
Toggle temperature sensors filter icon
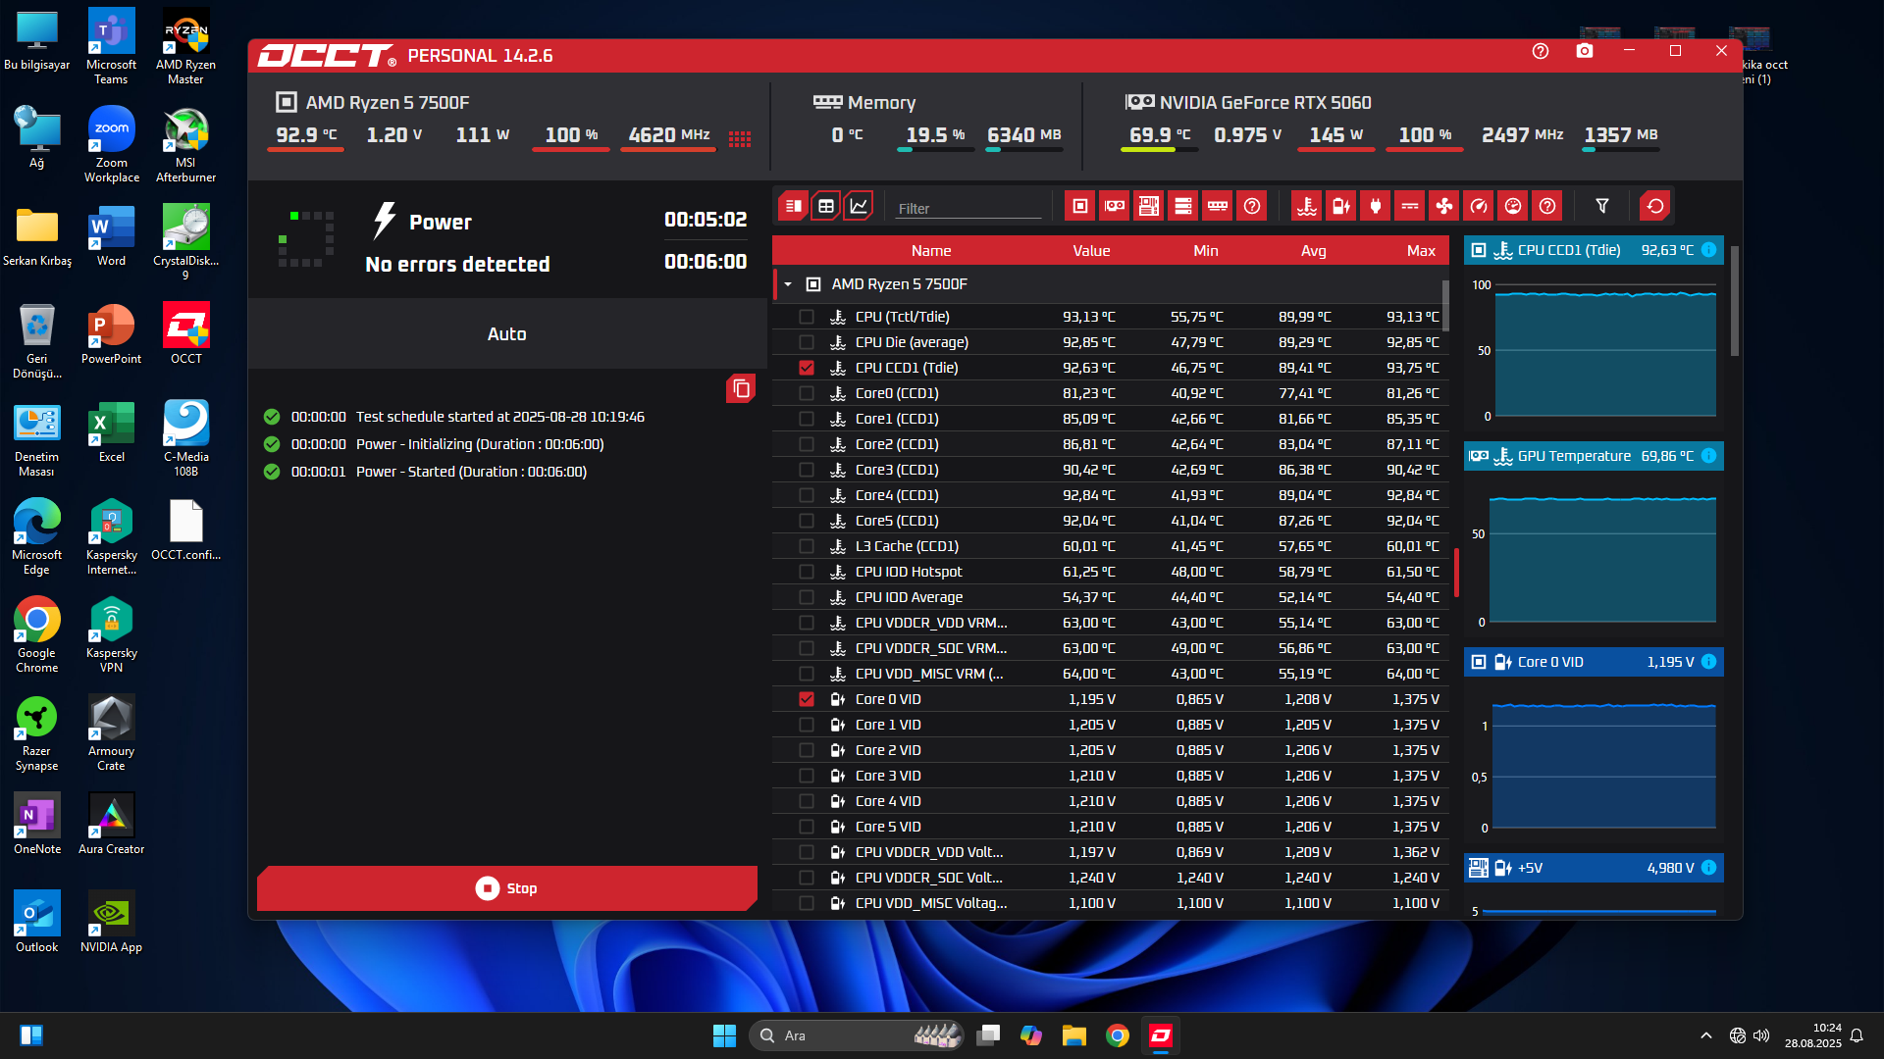pos(1307,206)
